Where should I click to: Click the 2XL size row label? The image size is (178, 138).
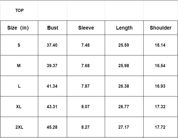coord(19,127)
